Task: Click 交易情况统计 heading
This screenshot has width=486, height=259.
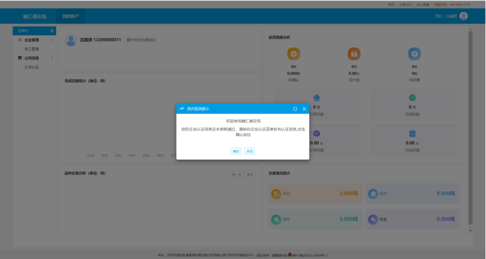Action: point(279,173)
